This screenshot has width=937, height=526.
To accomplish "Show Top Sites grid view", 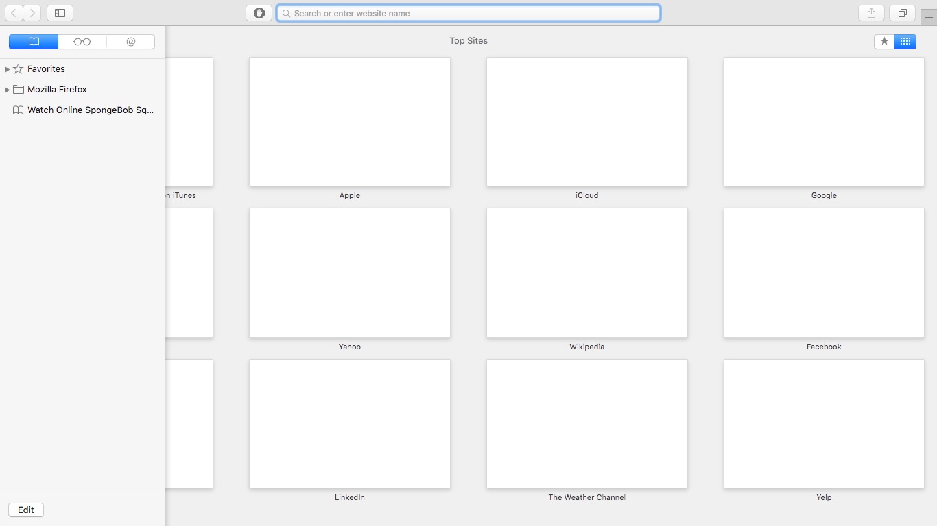I will [x=905, y=41].
